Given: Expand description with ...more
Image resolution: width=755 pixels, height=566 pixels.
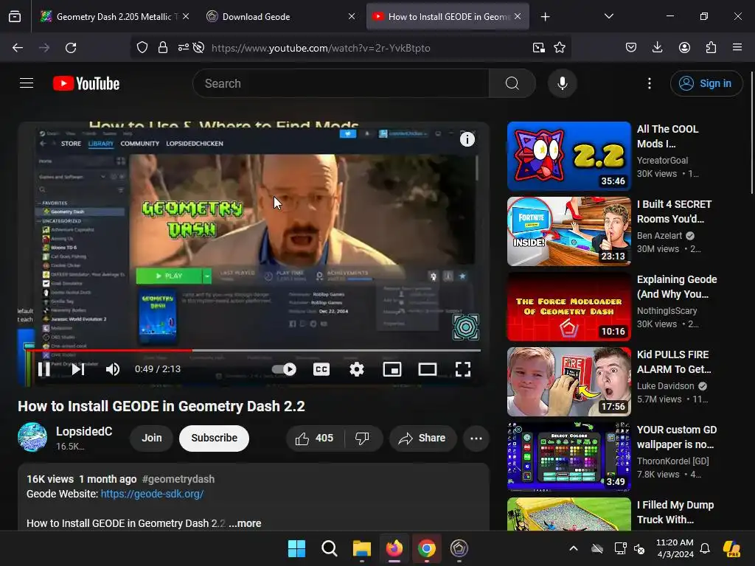Looking at the screenshot, I should 245,523.
